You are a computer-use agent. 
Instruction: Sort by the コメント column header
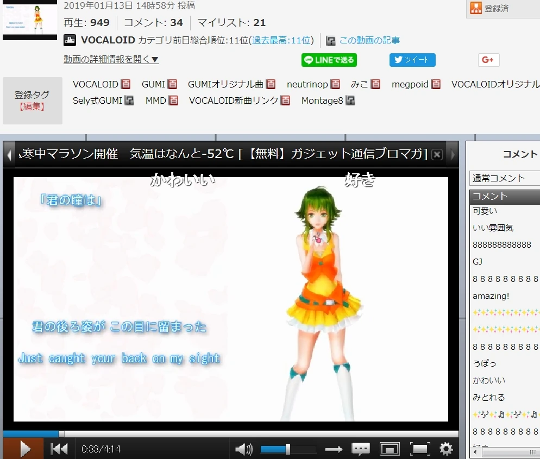pos(505,196)
